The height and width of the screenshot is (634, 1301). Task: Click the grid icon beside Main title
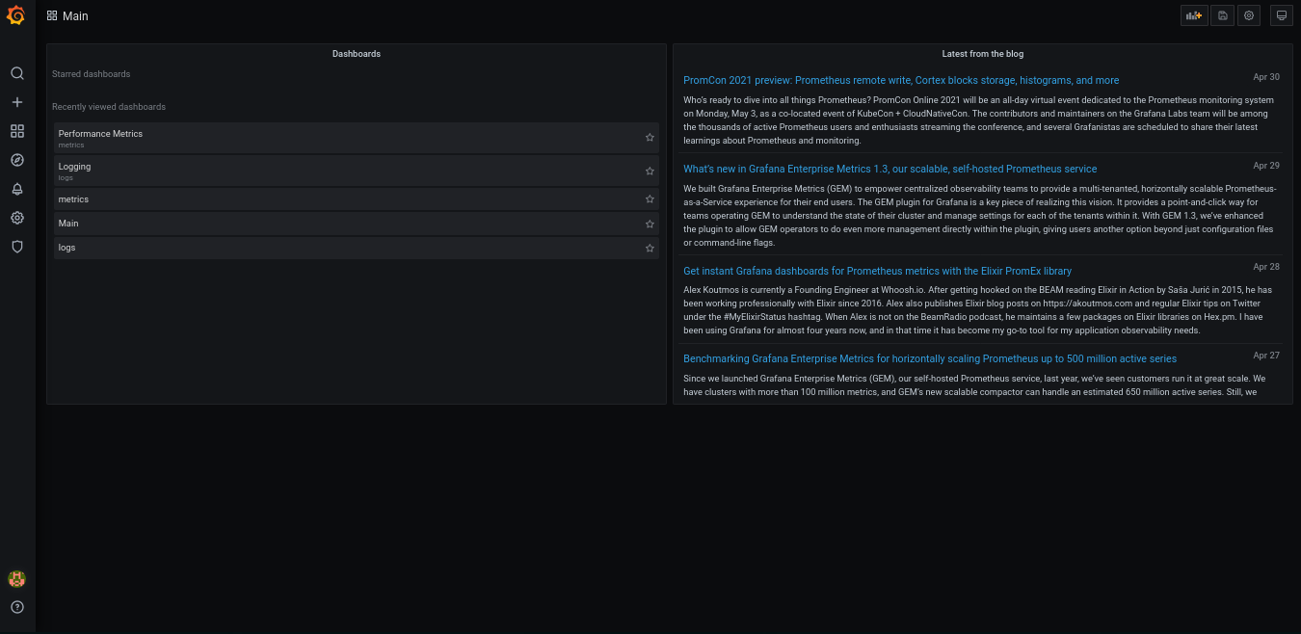pos(52,15)
